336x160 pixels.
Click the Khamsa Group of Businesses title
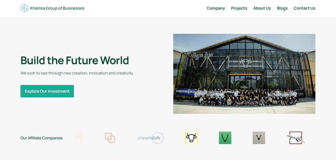pyautogui.click(x=57, y=8)
